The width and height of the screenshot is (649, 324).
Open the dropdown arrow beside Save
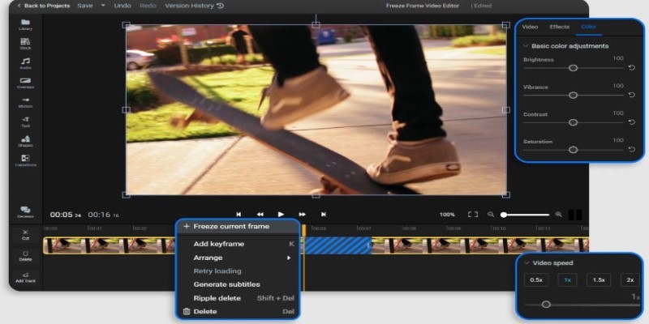[103, 6]
